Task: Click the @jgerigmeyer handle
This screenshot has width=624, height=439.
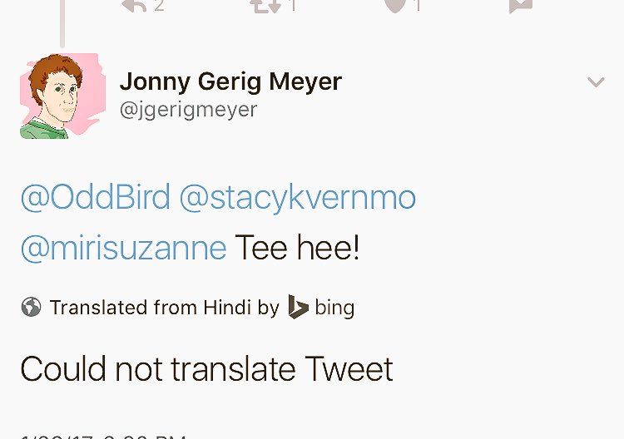Action: [188, 110]
